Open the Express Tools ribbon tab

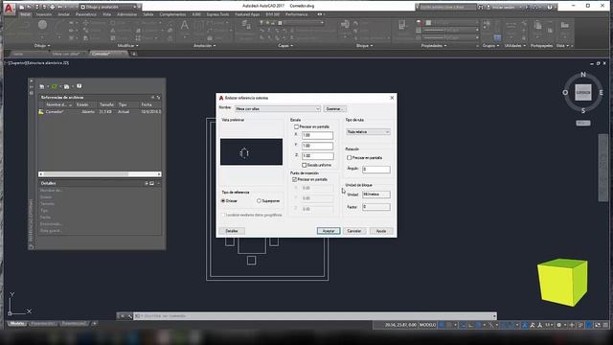pyautogui.click(x=217, y=14)
